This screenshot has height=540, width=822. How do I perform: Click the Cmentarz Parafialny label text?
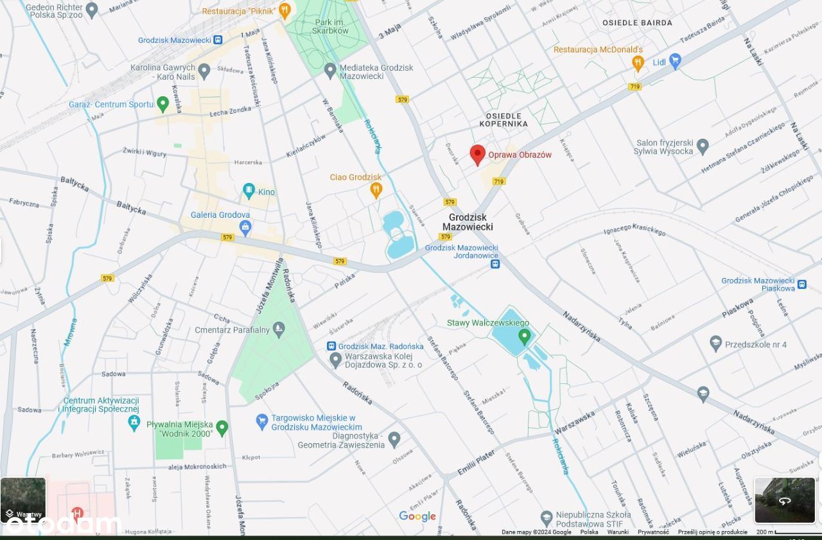coord(232,330)
